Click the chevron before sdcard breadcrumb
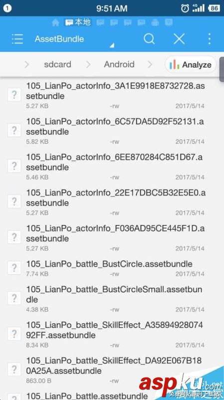The height and width of the screenshot is (400, 224). [26, 64]
